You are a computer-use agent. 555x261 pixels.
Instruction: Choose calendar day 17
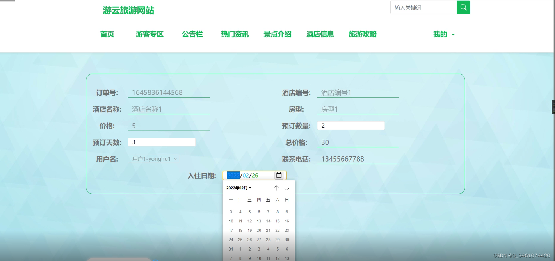[x=231, y=230]
